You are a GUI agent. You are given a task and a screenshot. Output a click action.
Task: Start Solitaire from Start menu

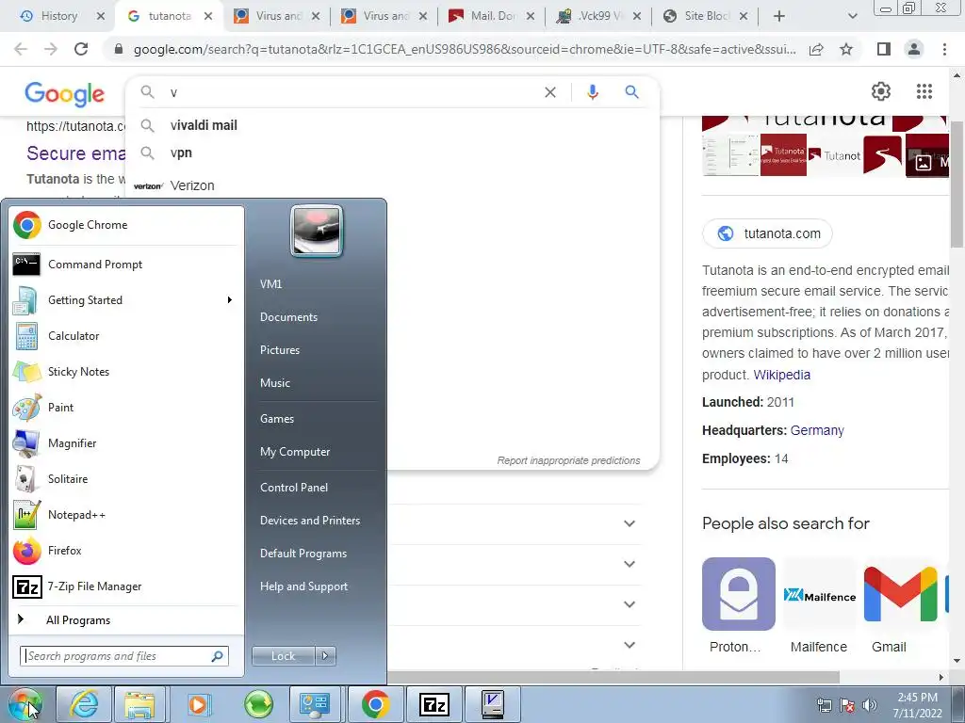point(126,479)
